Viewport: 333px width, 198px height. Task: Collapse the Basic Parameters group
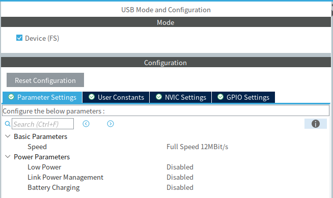coord(8,136)
